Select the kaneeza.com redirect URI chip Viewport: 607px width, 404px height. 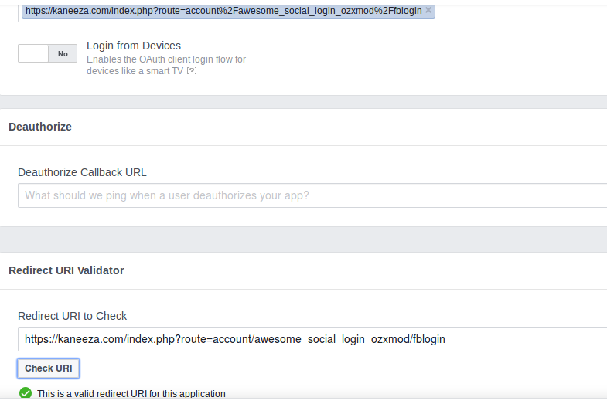tap(223, 11)
